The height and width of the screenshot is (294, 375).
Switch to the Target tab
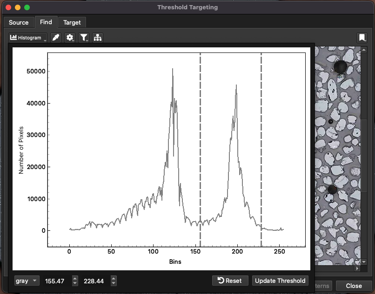(72, 22)
